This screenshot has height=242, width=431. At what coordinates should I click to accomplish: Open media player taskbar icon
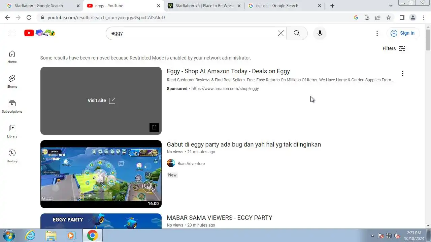tap(71, 236)
